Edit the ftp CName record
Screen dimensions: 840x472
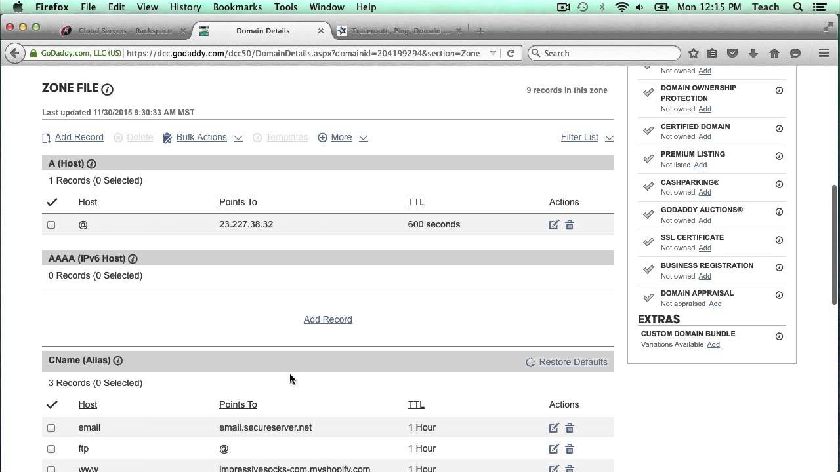point(554,449)
